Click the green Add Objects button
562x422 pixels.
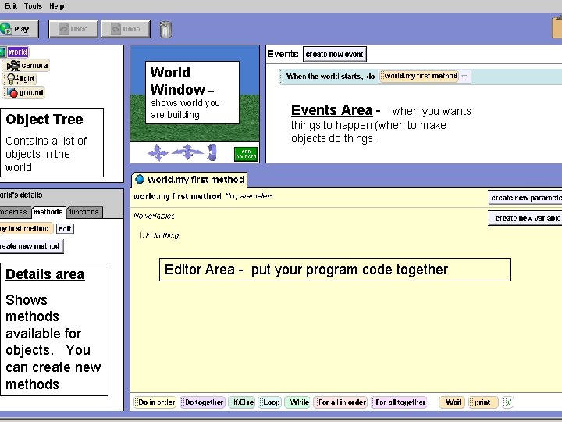tap(246, 154)
